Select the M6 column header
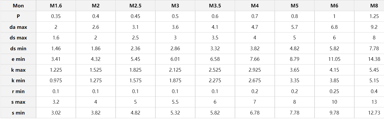 [334, 6]
